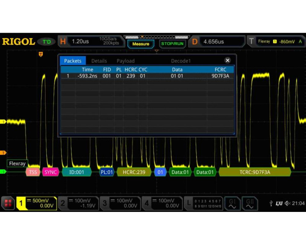This screenshot has height=245, width=306.
Task: Enable channel 3 in bottom bar
Action: click(120, 203)
